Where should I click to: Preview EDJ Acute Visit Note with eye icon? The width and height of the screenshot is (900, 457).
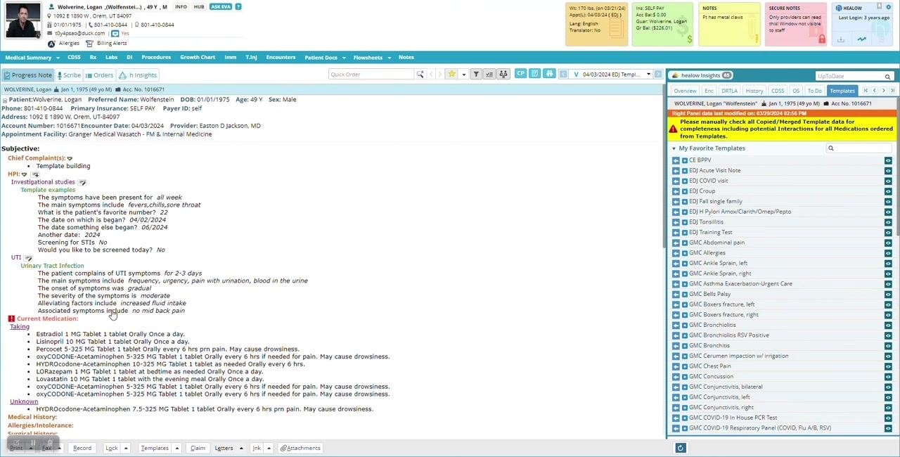pyautogui.click(x=888, y=171)
